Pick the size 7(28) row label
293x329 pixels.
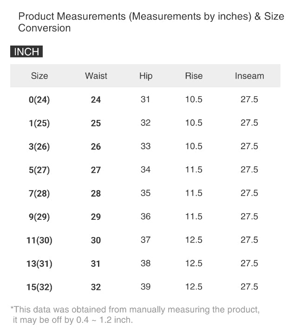[x=39, y=194]
